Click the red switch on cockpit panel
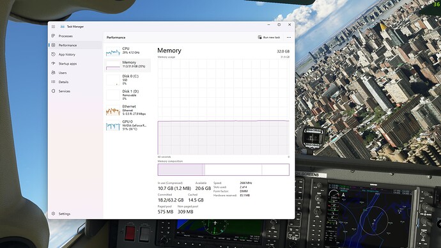The image size is (441, 248). 130,233
